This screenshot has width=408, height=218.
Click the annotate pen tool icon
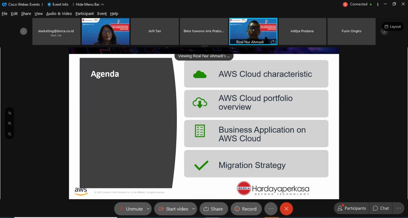click(10, 113)
